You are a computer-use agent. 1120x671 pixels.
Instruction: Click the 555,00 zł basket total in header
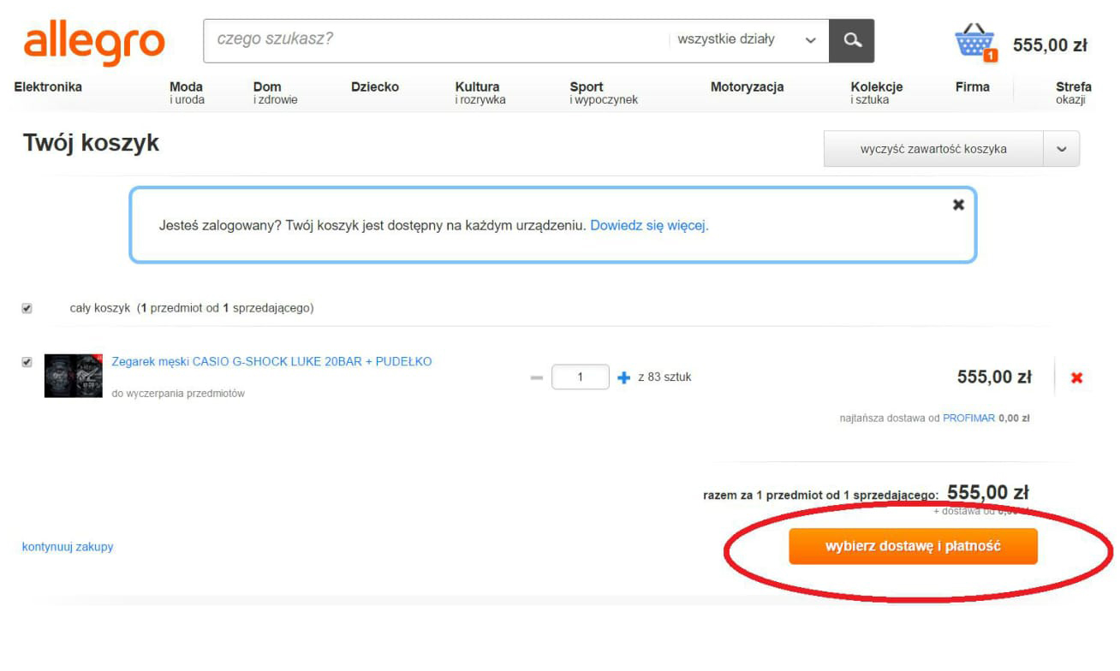click(x=1050, y=45)
